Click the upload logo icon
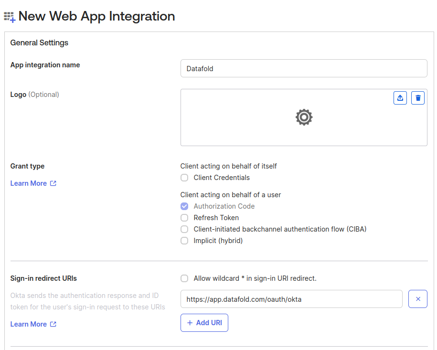The image size is (437, 350). [x=400, y=98]
